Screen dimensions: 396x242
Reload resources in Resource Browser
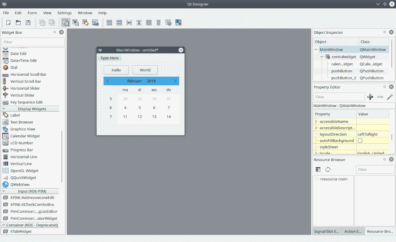[328, 169]
